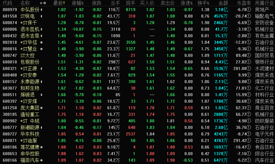
Task: Click the star icon after 莲花健康
Action: 41,147
